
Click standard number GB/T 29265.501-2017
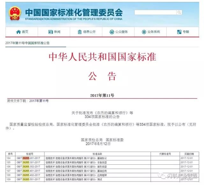point(28,179)
